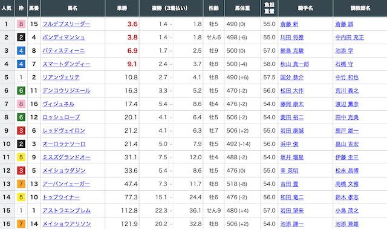Open trainer 田中 克典 page
The width and height of the screenshot is (387, 229).
(x=346, y=118)
